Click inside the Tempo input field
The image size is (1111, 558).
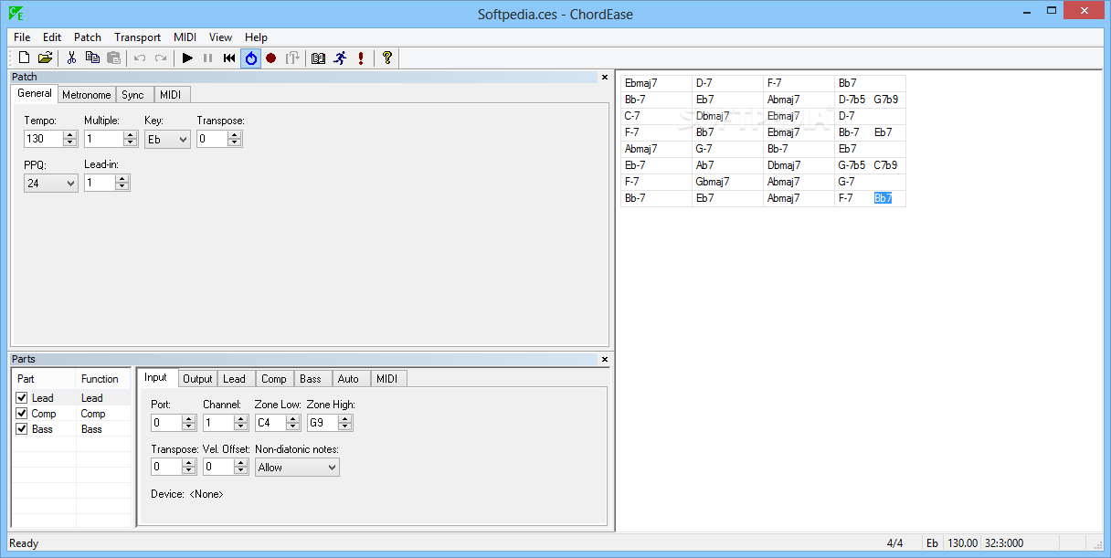43,140
